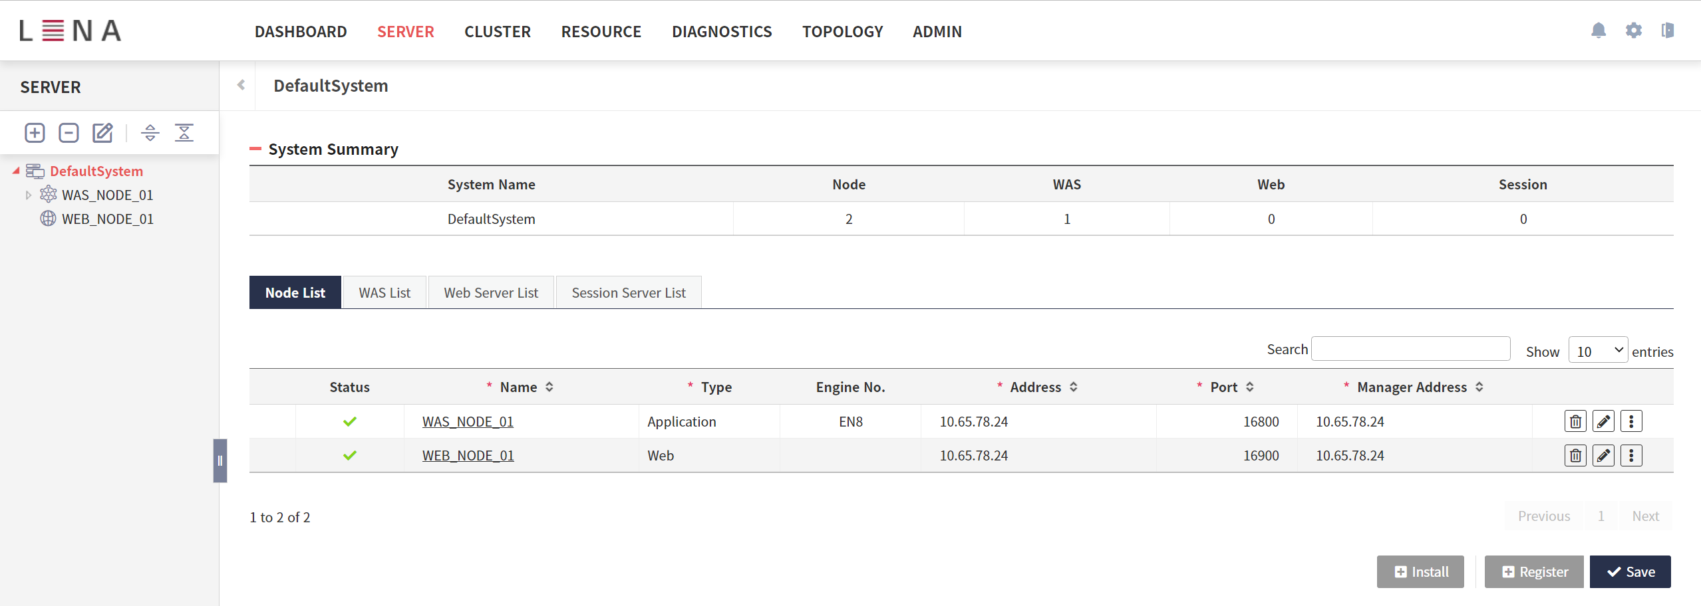Click the collapse all hourglass icon
This screenshot has height=606, width=1701.
pyautogui.click(x=185, y=132)
